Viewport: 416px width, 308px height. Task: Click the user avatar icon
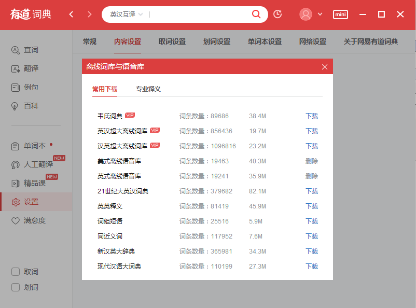(x=306, y=14)
